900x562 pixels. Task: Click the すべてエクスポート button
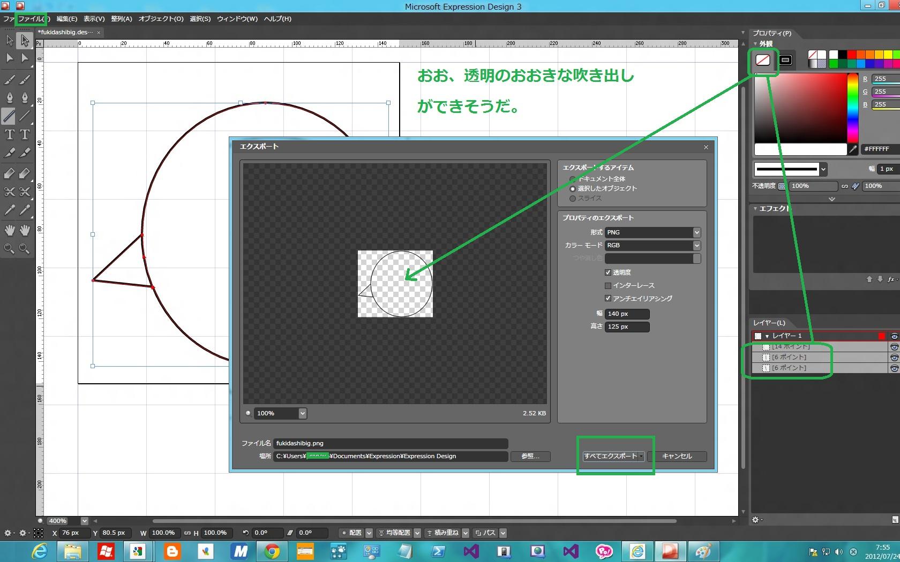tap(611, 457)
